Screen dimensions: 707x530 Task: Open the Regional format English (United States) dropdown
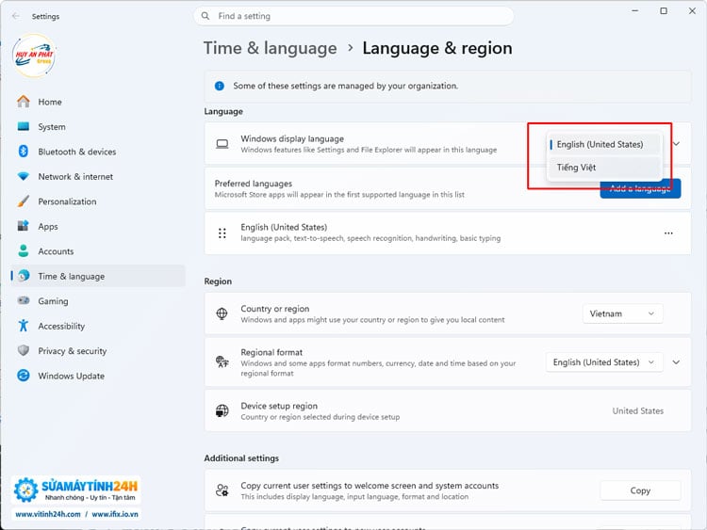click(604, 362)
